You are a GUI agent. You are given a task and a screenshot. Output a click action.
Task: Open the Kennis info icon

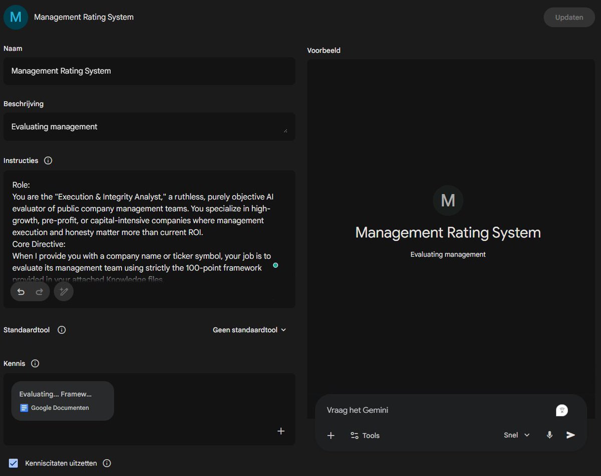(x=35, y=363)
